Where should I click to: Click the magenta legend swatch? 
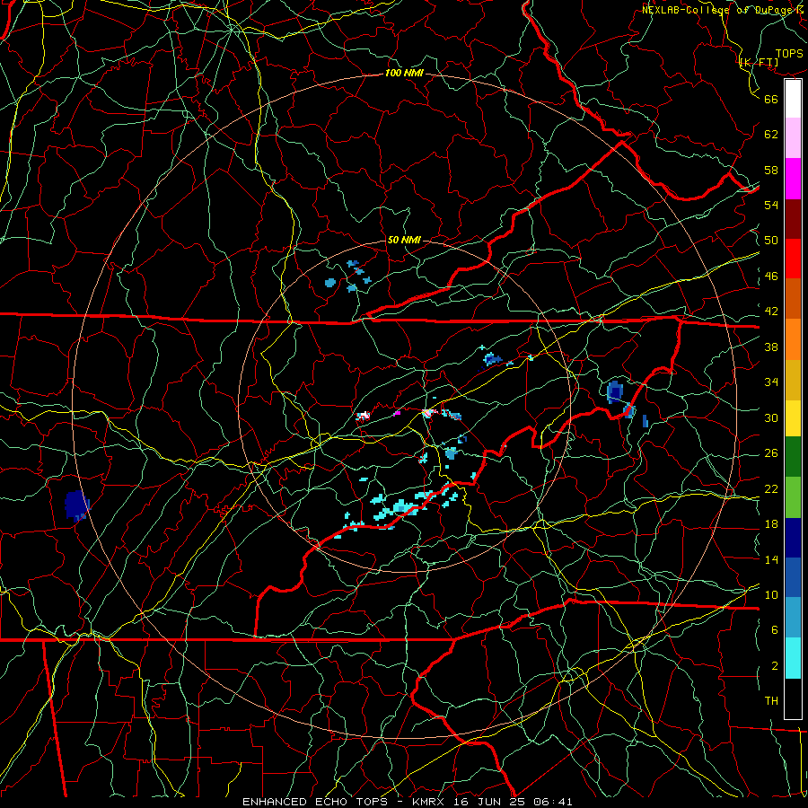[x=793, y=179]
